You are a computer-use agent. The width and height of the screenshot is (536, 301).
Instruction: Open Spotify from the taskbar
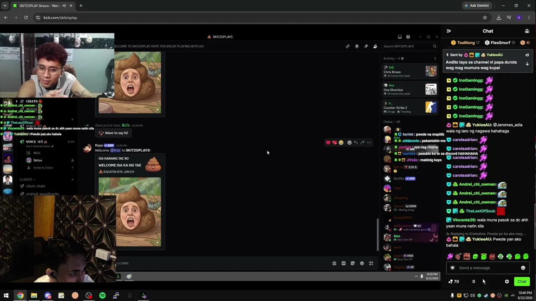click(102, 296)
